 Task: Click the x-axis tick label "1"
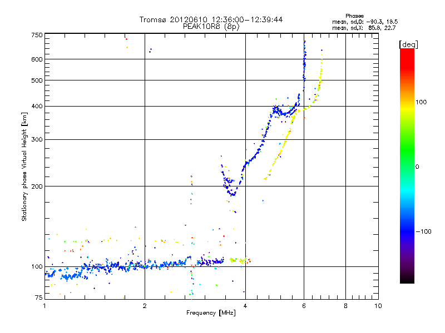(44, 306)
